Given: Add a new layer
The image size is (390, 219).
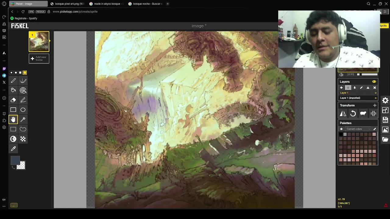Looking at the screenshot, I should pyautogui.click(x=341, y=88).
